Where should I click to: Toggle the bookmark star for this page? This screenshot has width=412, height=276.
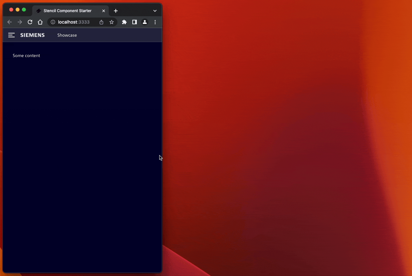tap(111, 22)
